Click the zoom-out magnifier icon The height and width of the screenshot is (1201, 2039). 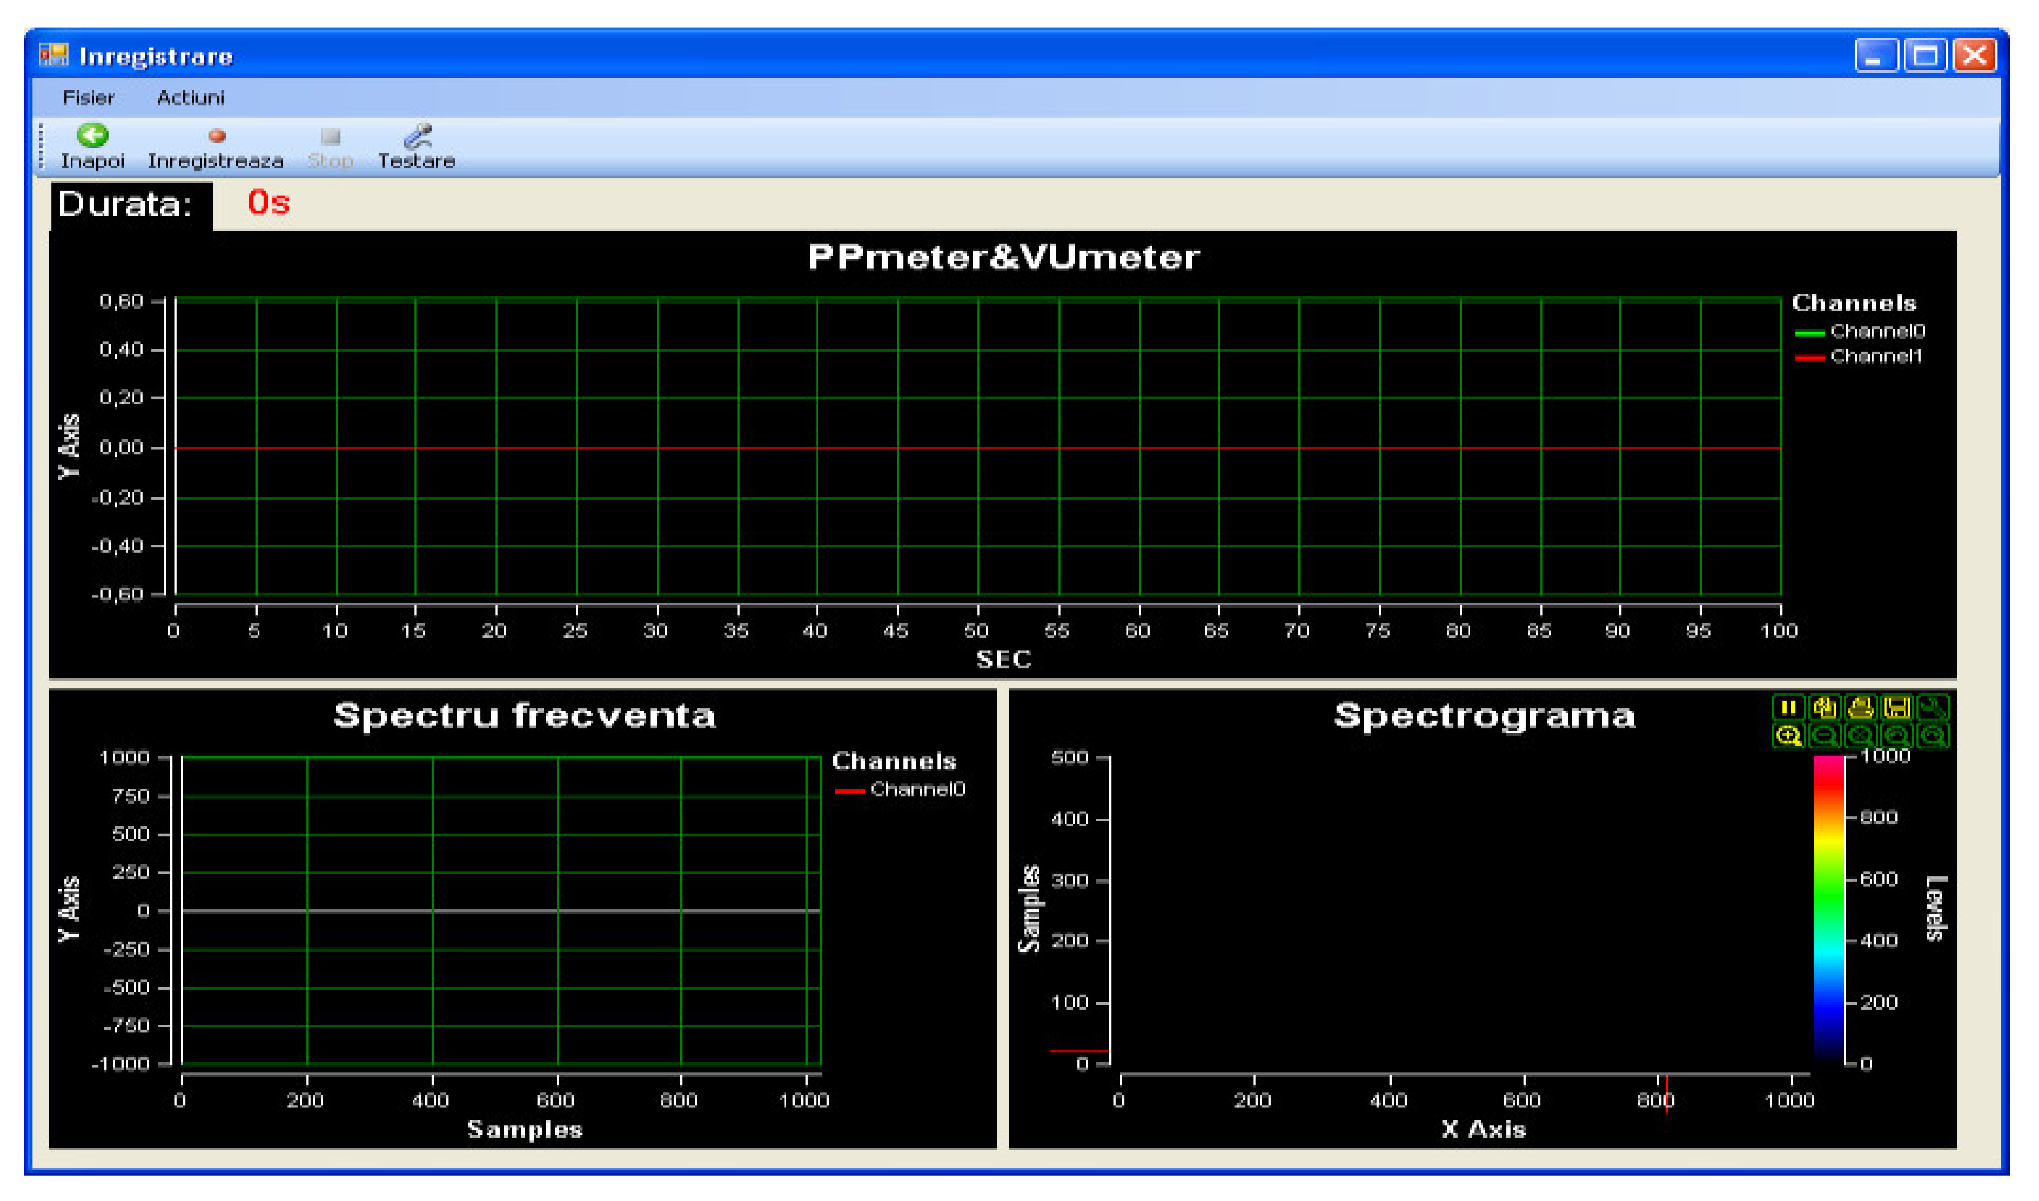tap(1825, 736)
